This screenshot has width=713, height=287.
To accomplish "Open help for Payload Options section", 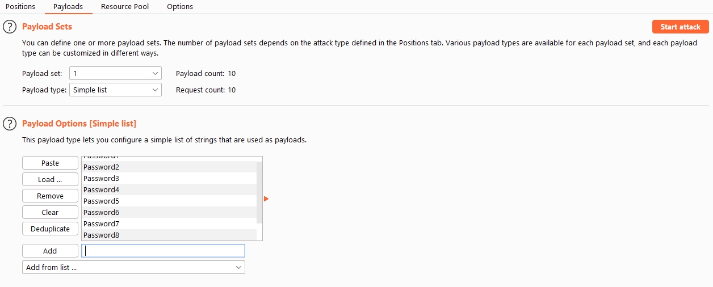I will click(10, 124).
